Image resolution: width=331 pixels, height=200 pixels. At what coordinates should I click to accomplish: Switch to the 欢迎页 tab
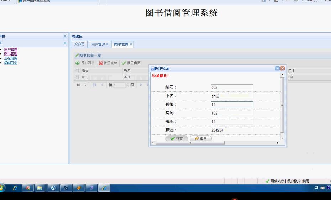click(79, 44)
